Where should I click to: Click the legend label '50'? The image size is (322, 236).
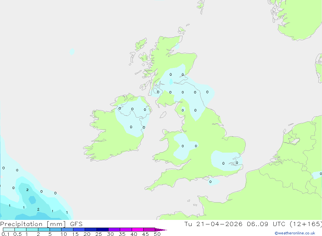157,234
